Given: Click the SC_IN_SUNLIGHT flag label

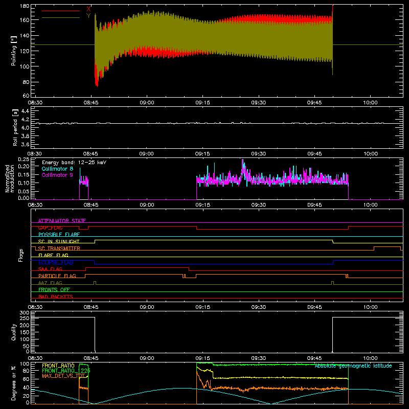Looking at the screenshot, I should (x=59, y=241).
